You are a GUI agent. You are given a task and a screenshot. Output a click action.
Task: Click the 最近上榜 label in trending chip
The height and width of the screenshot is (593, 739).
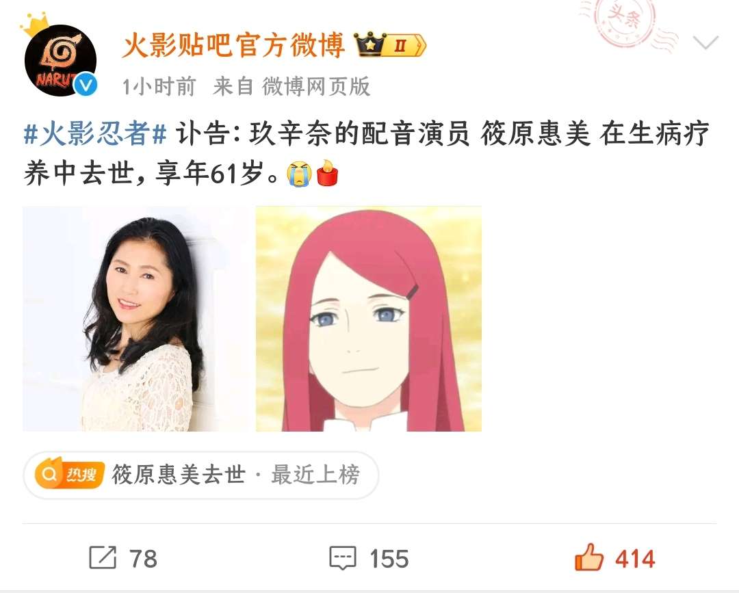[315, 475]
